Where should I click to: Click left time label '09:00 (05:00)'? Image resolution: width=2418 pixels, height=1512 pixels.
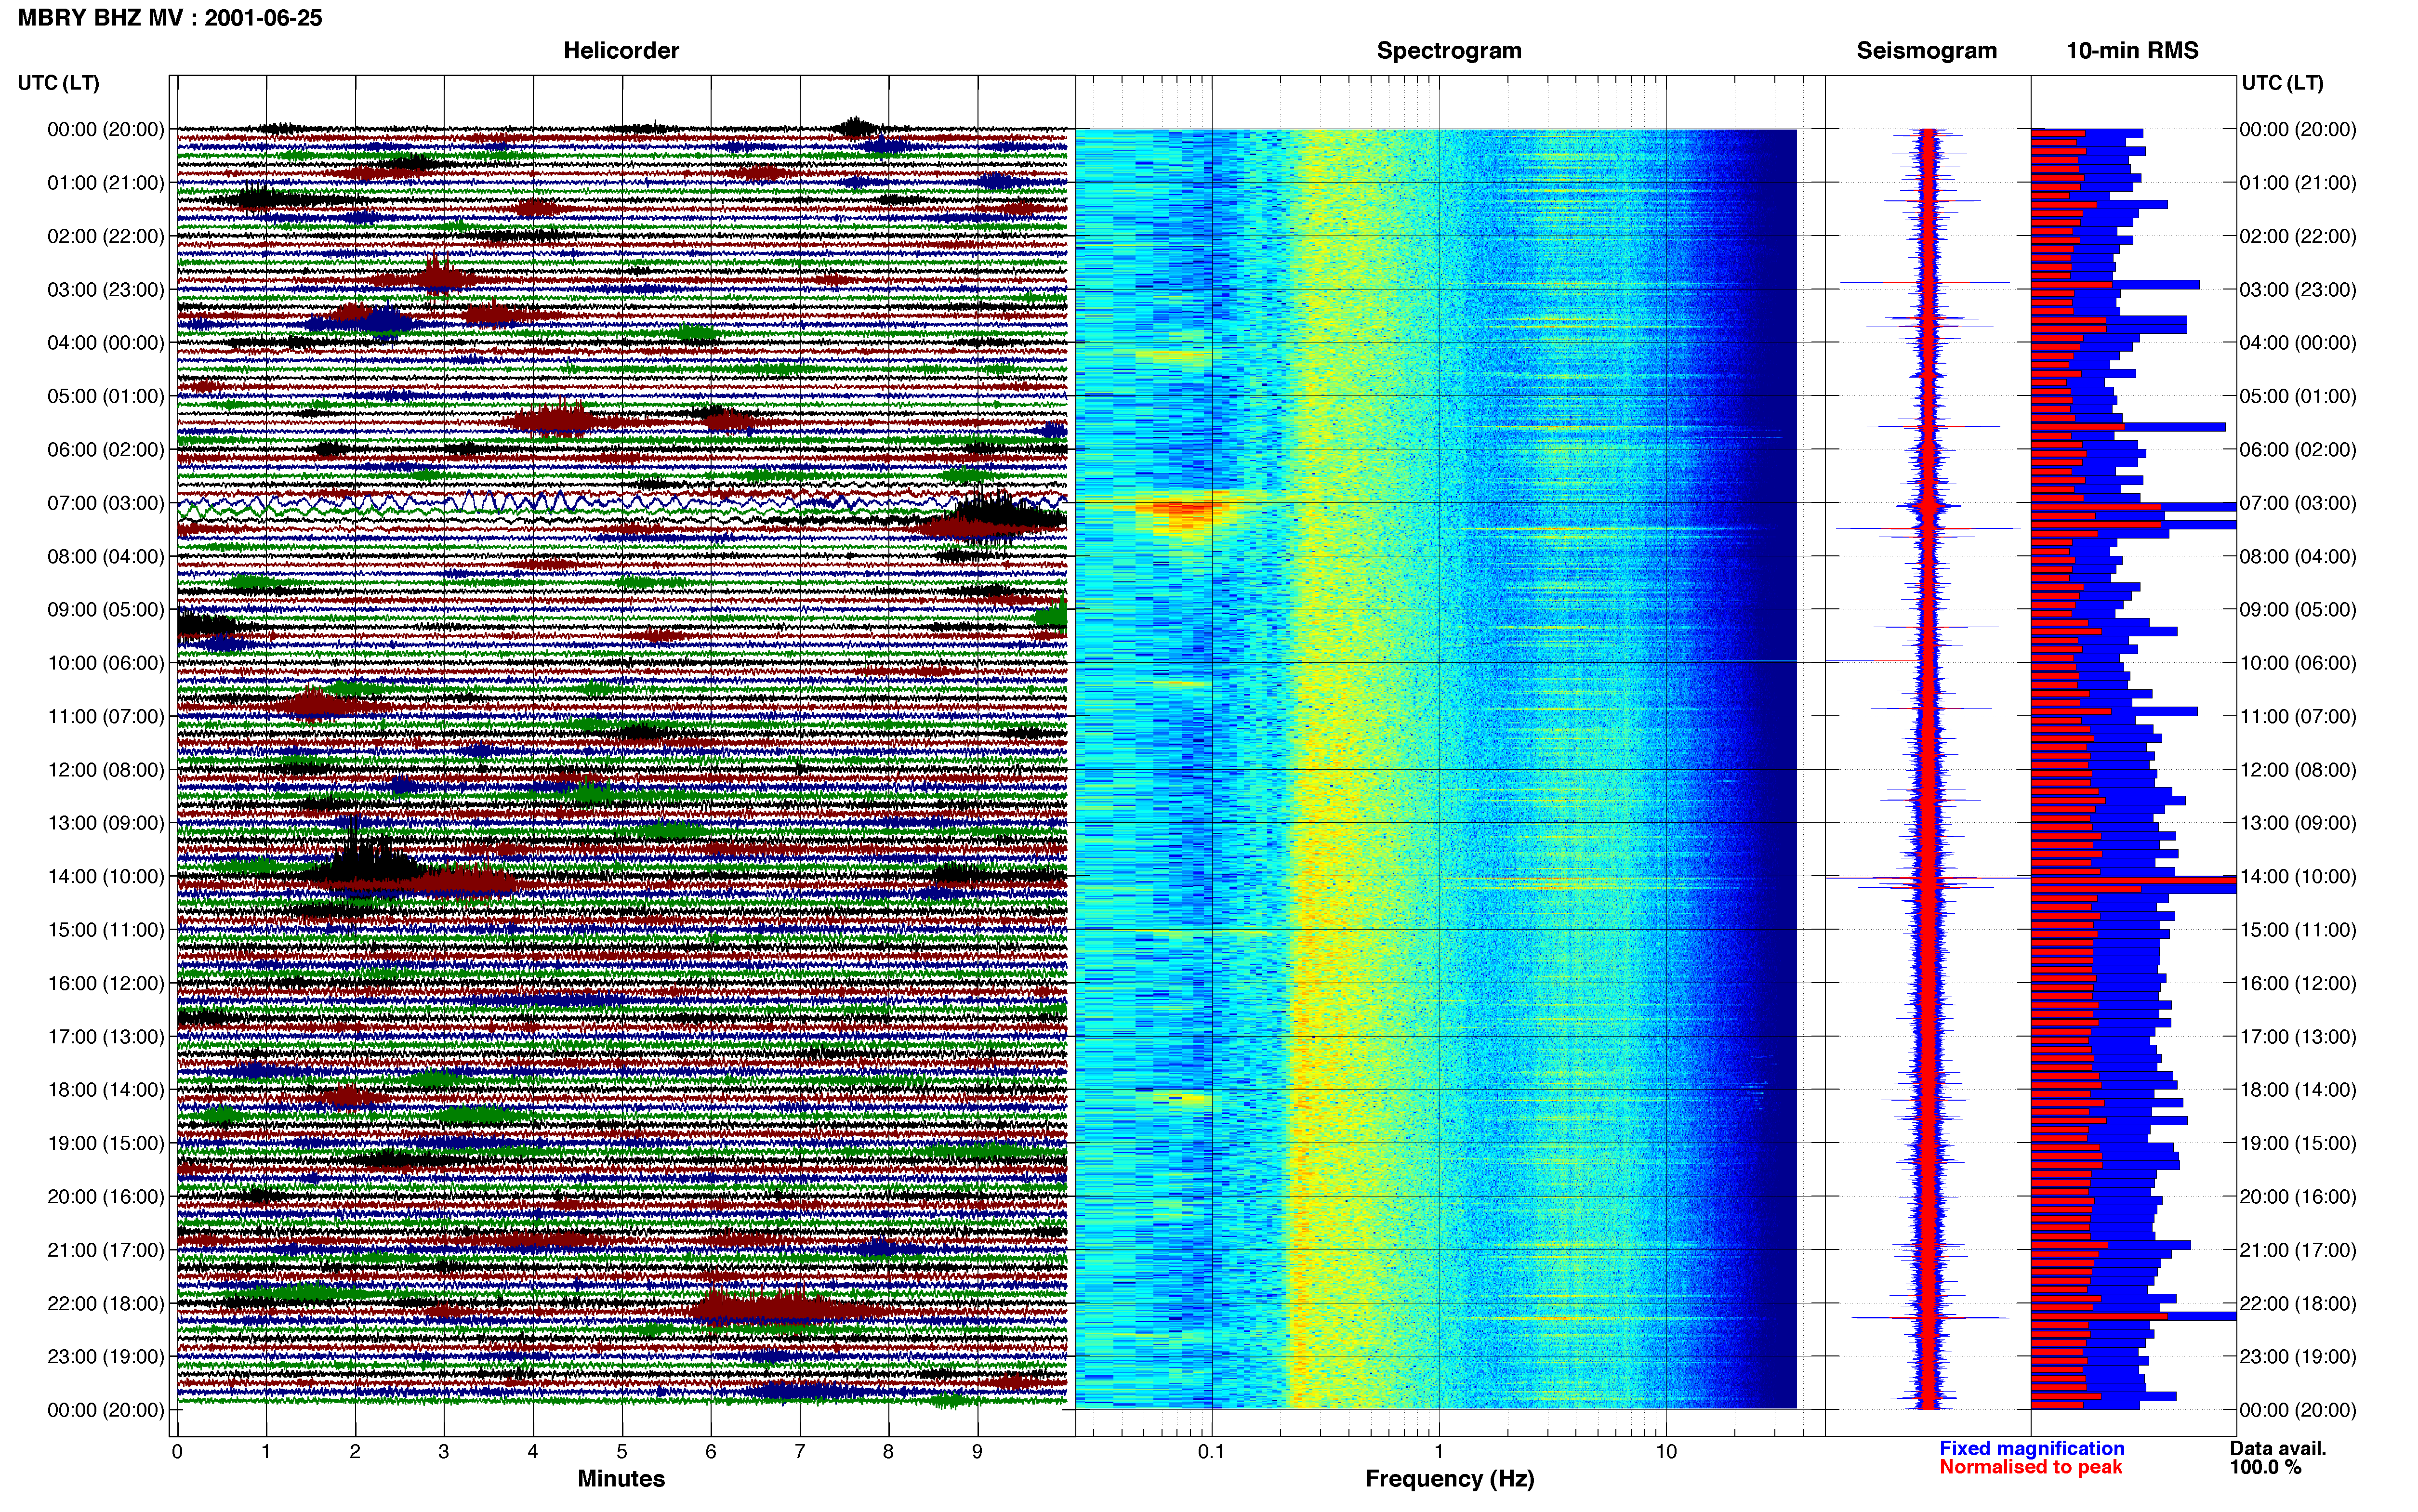(x=106, y=610)
